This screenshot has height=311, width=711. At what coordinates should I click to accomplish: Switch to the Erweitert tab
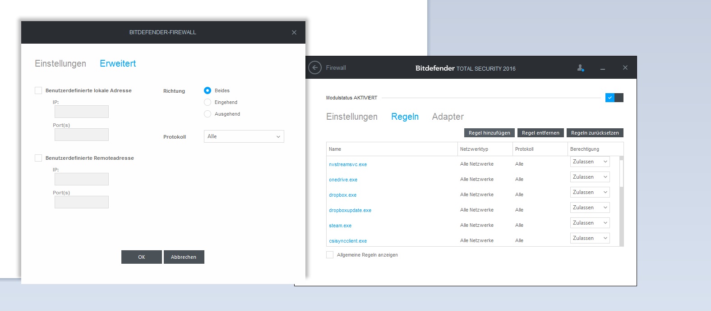click(x=118, y=63)
